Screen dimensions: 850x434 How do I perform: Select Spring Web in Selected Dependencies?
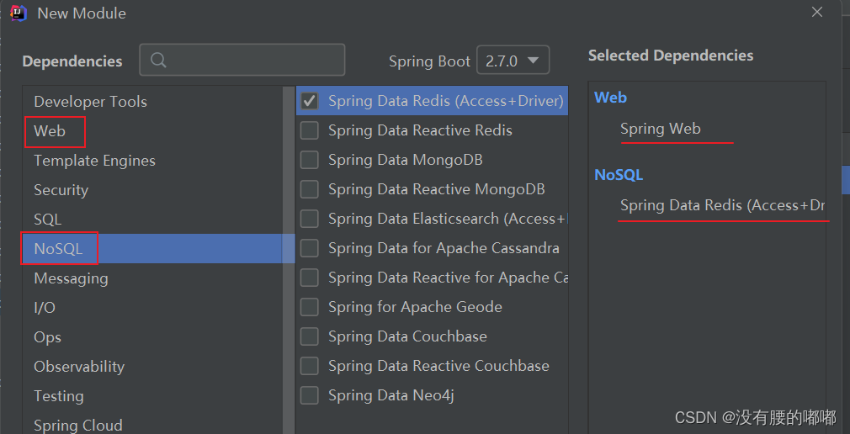click(x=661, y=129)
